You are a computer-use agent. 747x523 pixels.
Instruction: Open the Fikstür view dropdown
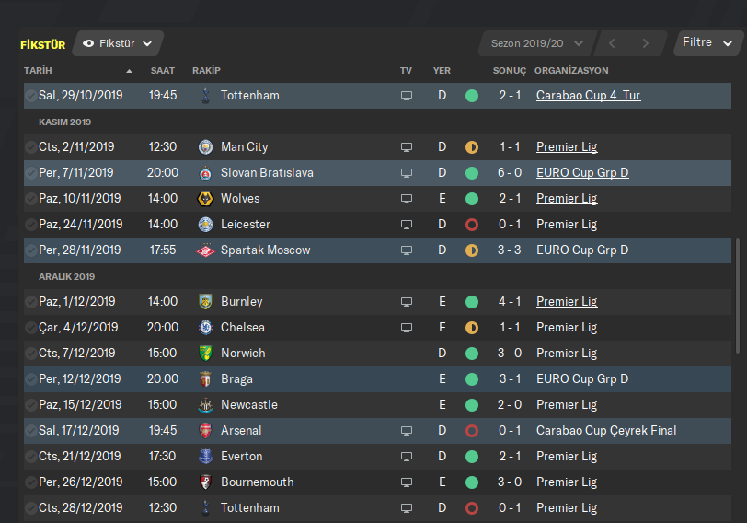(x=118, y=43)
